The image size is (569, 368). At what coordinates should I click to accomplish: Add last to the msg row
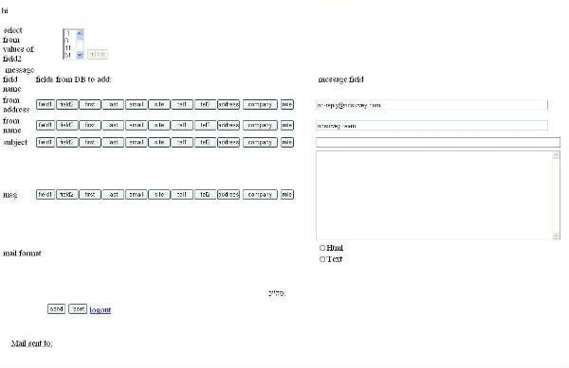(x=113, y=194)
